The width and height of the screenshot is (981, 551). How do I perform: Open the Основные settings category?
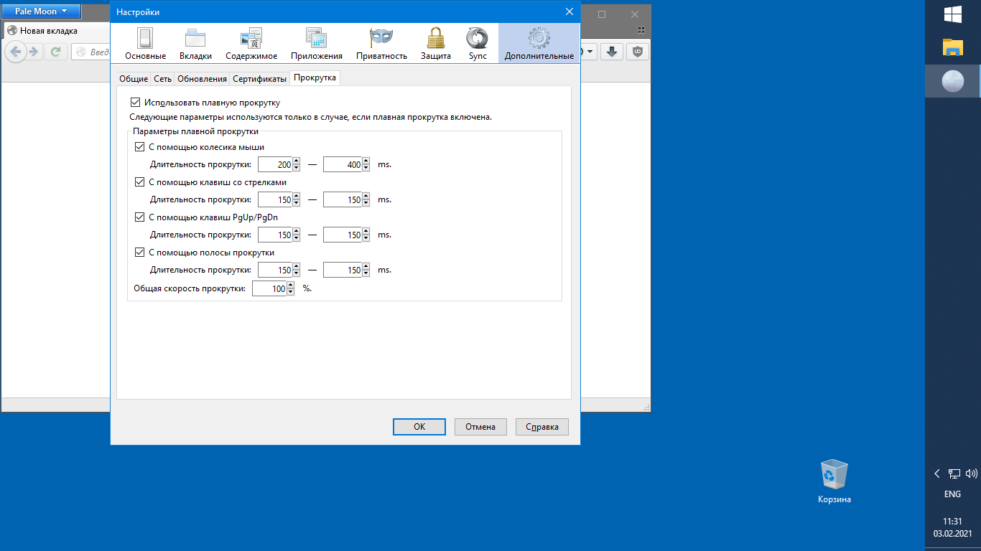coord(145,44)
